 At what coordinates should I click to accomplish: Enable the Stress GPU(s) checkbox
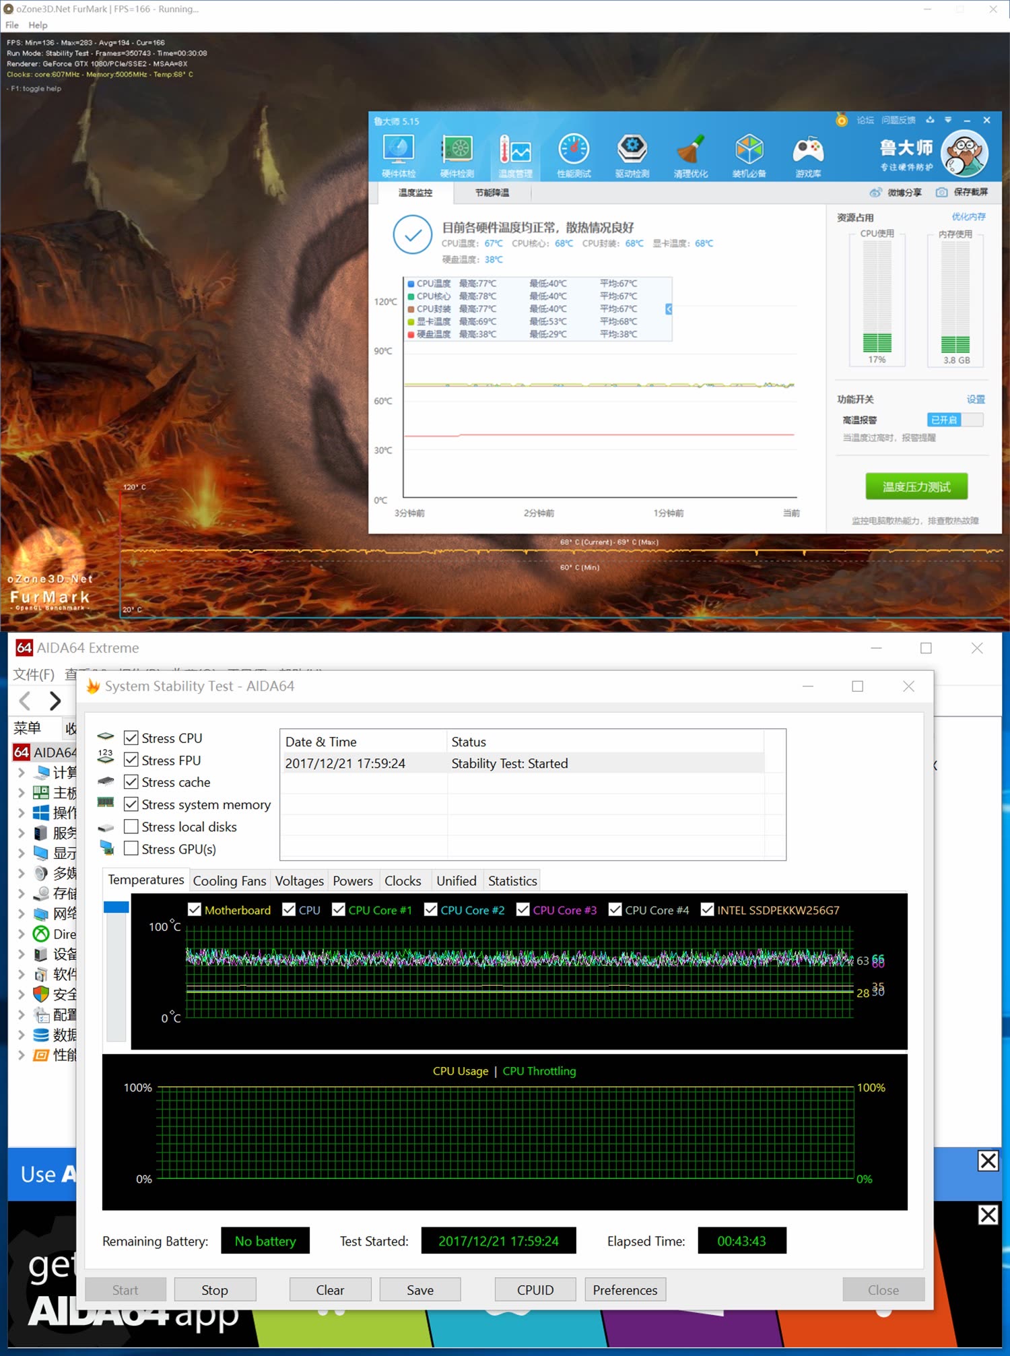click(131, 849)
